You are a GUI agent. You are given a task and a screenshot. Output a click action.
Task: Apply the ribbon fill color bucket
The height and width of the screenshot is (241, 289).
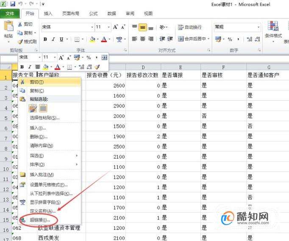point(92,39)
